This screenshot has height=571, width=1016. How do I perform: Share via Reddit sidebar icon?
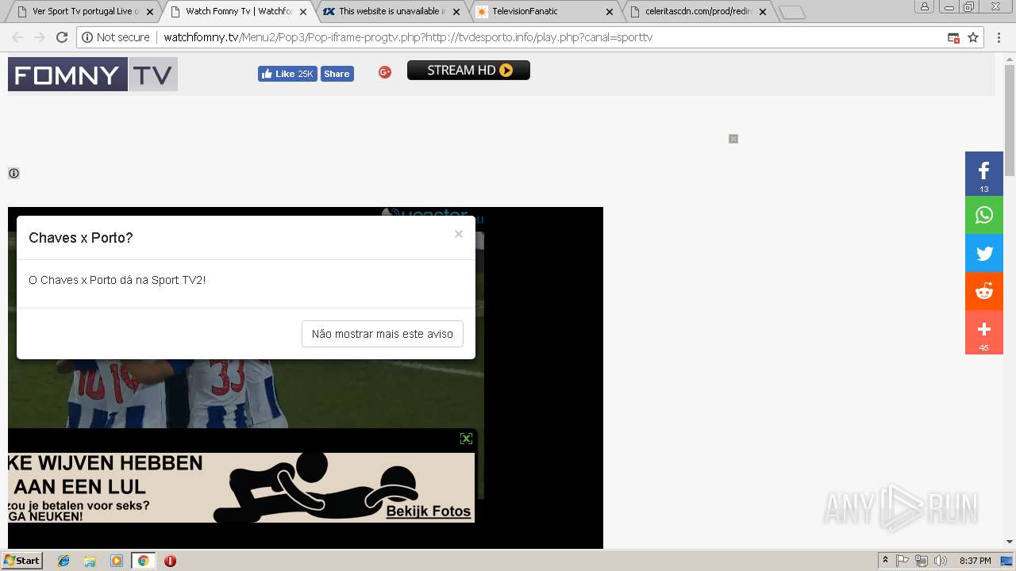984,292
